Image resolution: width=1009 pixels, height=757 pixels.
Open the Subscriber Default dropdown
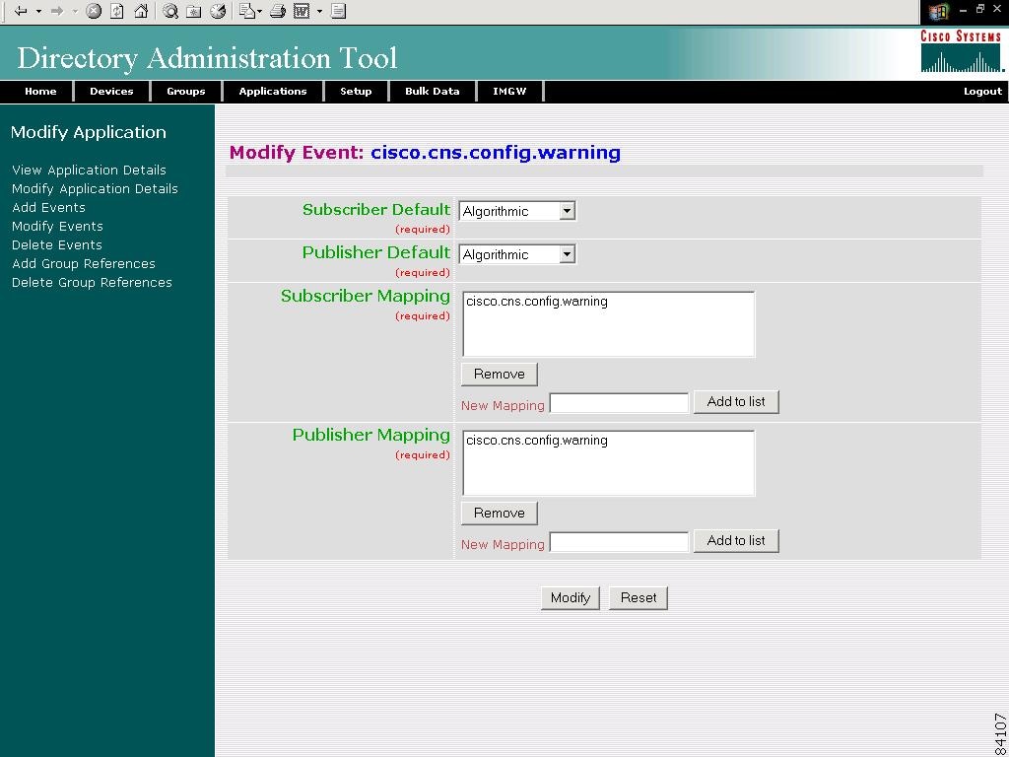(567, 210)
